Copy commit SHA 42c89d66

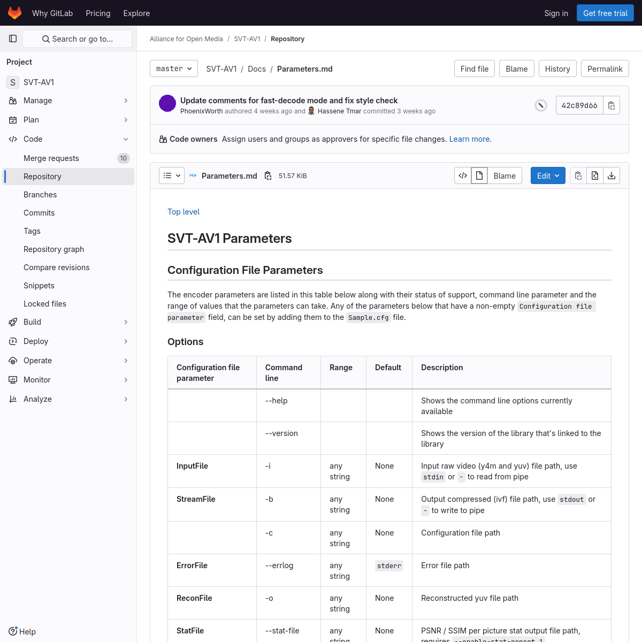coord(612,105)
